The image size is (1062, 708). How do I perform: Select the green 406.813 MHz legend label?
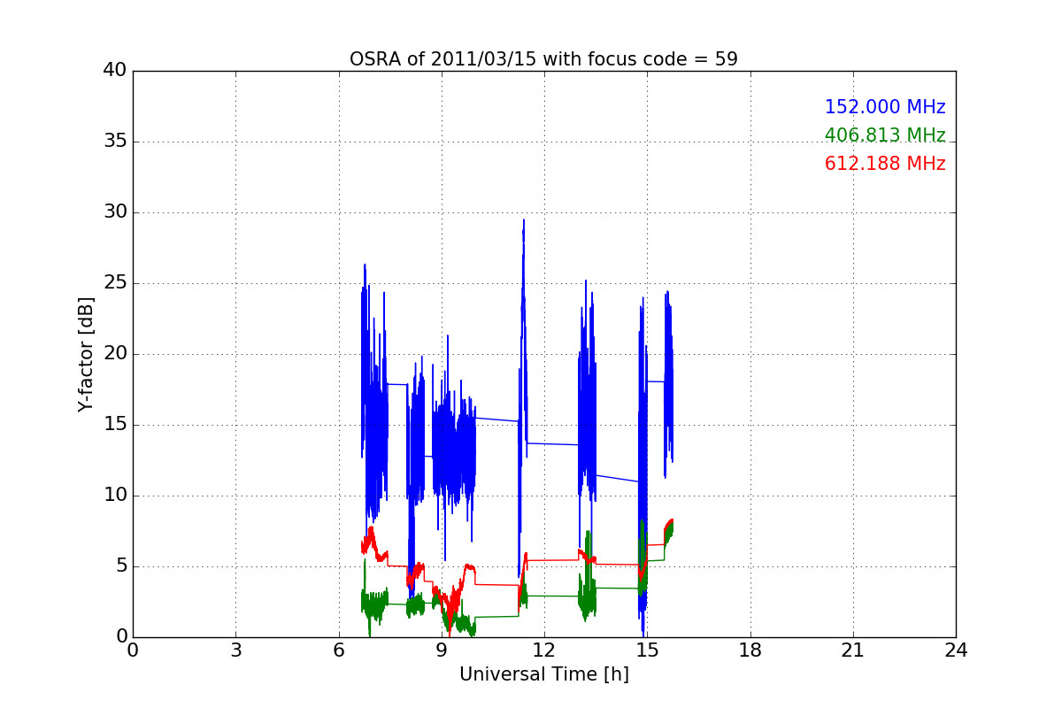[885, 135]
